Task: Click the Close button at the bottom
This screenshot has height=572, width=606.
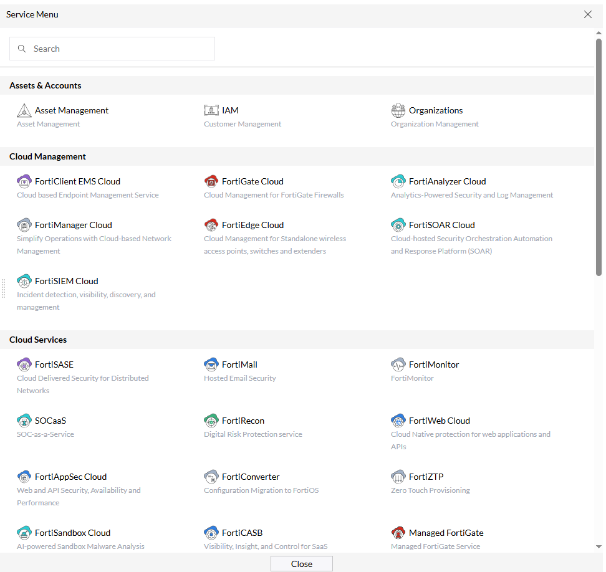Action: [301, 563]
